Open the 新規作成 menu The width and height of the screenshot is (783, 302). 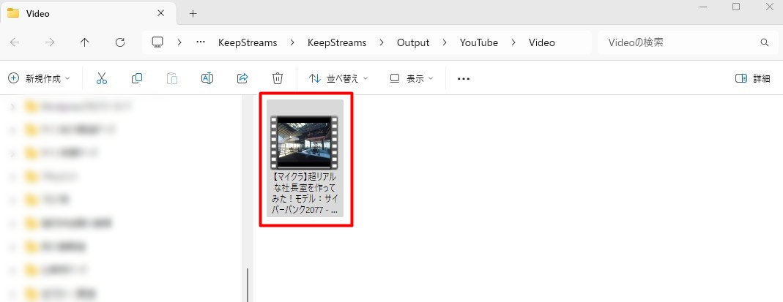point(40,78)
